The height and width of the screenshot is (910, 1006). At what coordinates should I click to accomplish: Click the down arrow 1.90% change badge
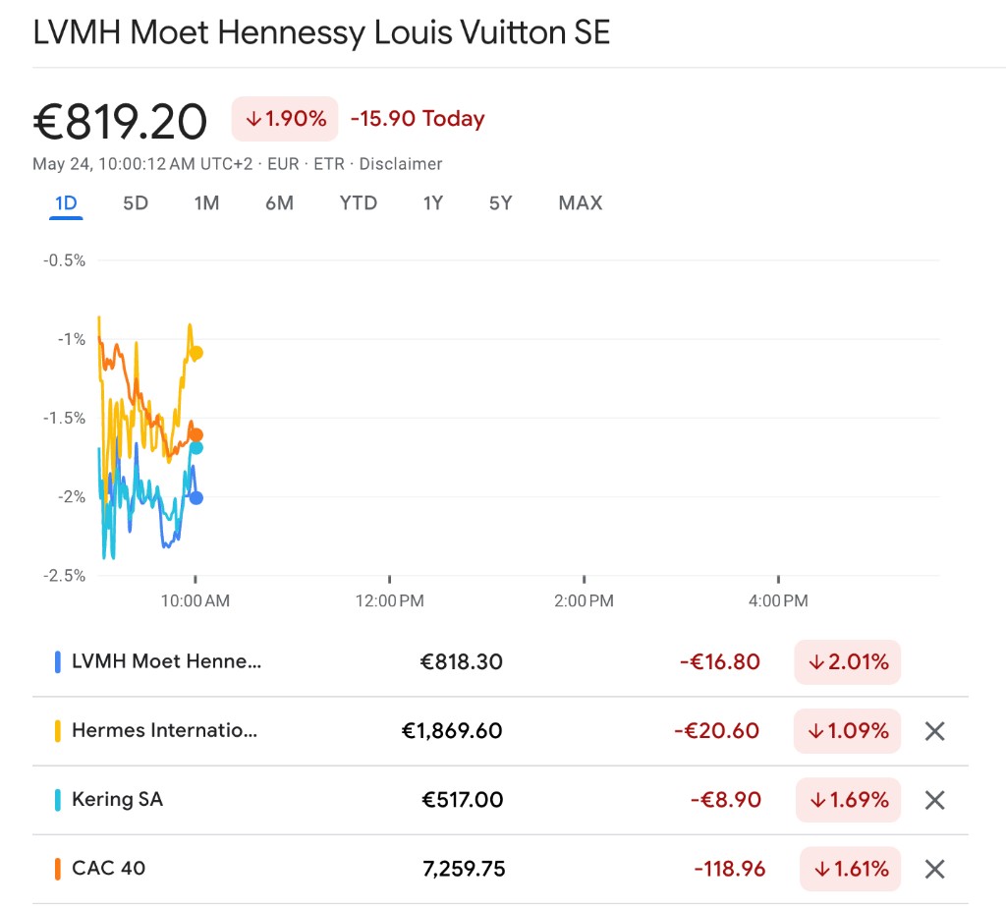coord(285,119)
